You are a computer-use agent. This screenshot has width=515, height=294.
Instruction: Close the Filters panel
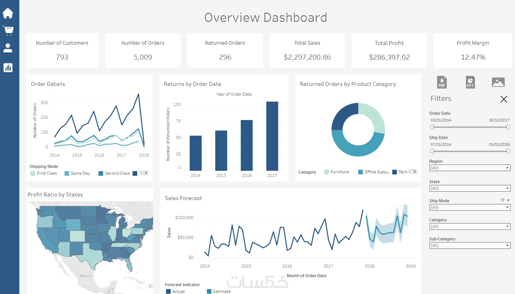point(504,99)
